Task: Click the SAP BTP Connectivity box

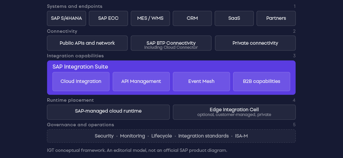Action: click(171, 43)
